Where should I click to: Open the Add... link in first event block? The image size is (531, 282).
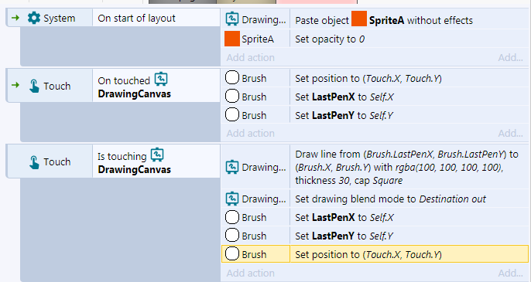(510, 57)
